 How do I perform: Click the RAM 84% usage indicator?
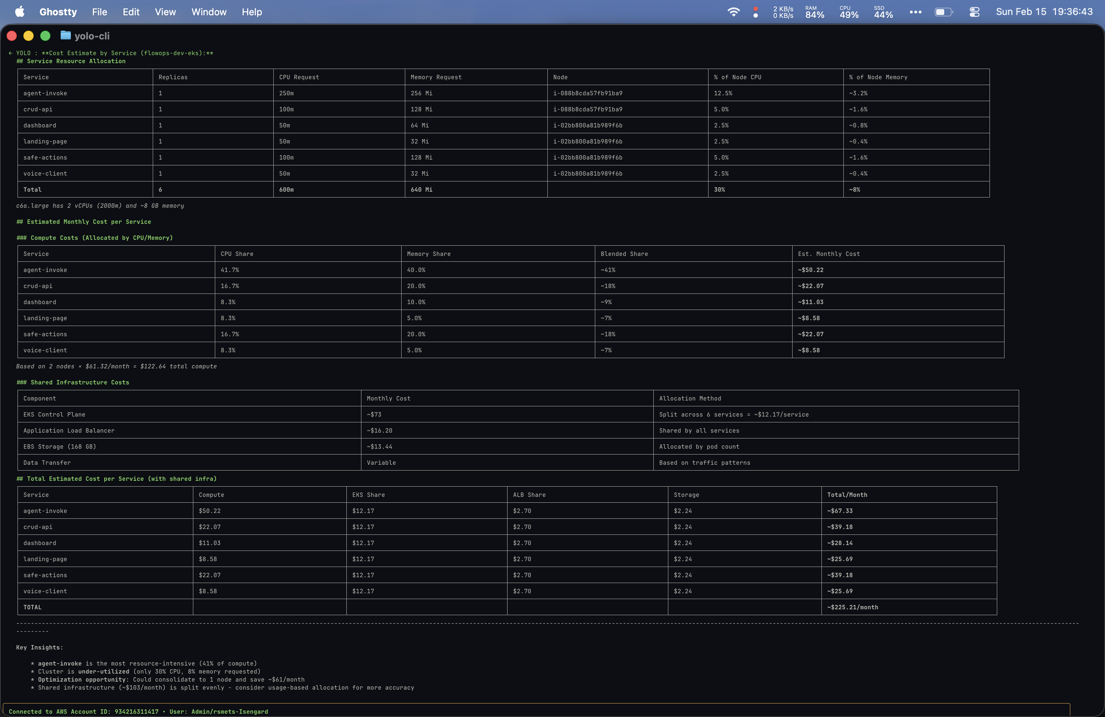coord(814,12)
